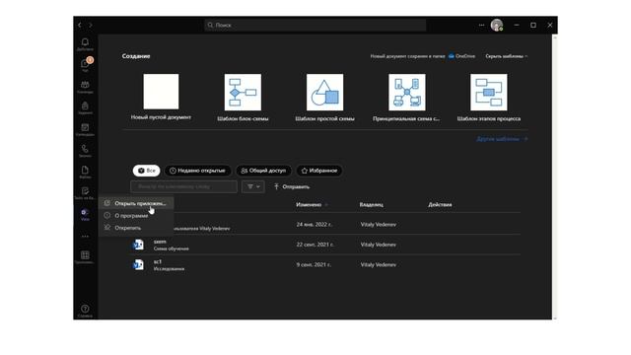The height and width of the screenshot is (355, 631).
Task: Click the upload icon beside Отправить
Action: click(x=276, y=186)
